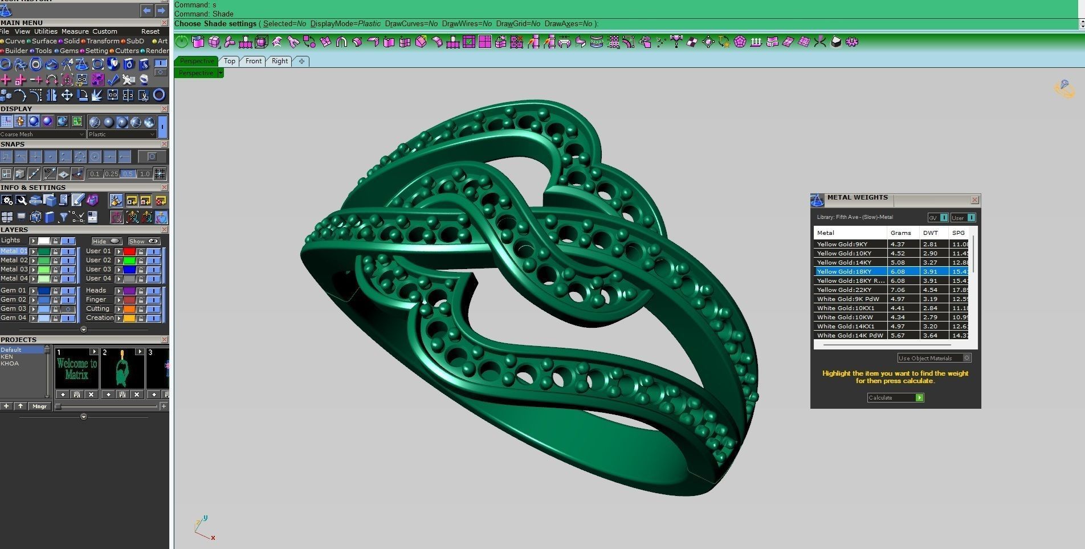Expand the Projects panel bottom arrow
The width and height of the screenshot is (1085, 549).
click(x=84, y=417)
